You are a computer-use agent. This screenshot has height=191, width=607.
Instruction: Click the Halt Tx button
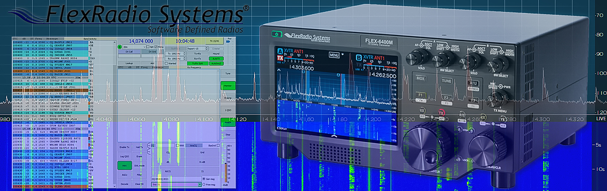[139, 147]
